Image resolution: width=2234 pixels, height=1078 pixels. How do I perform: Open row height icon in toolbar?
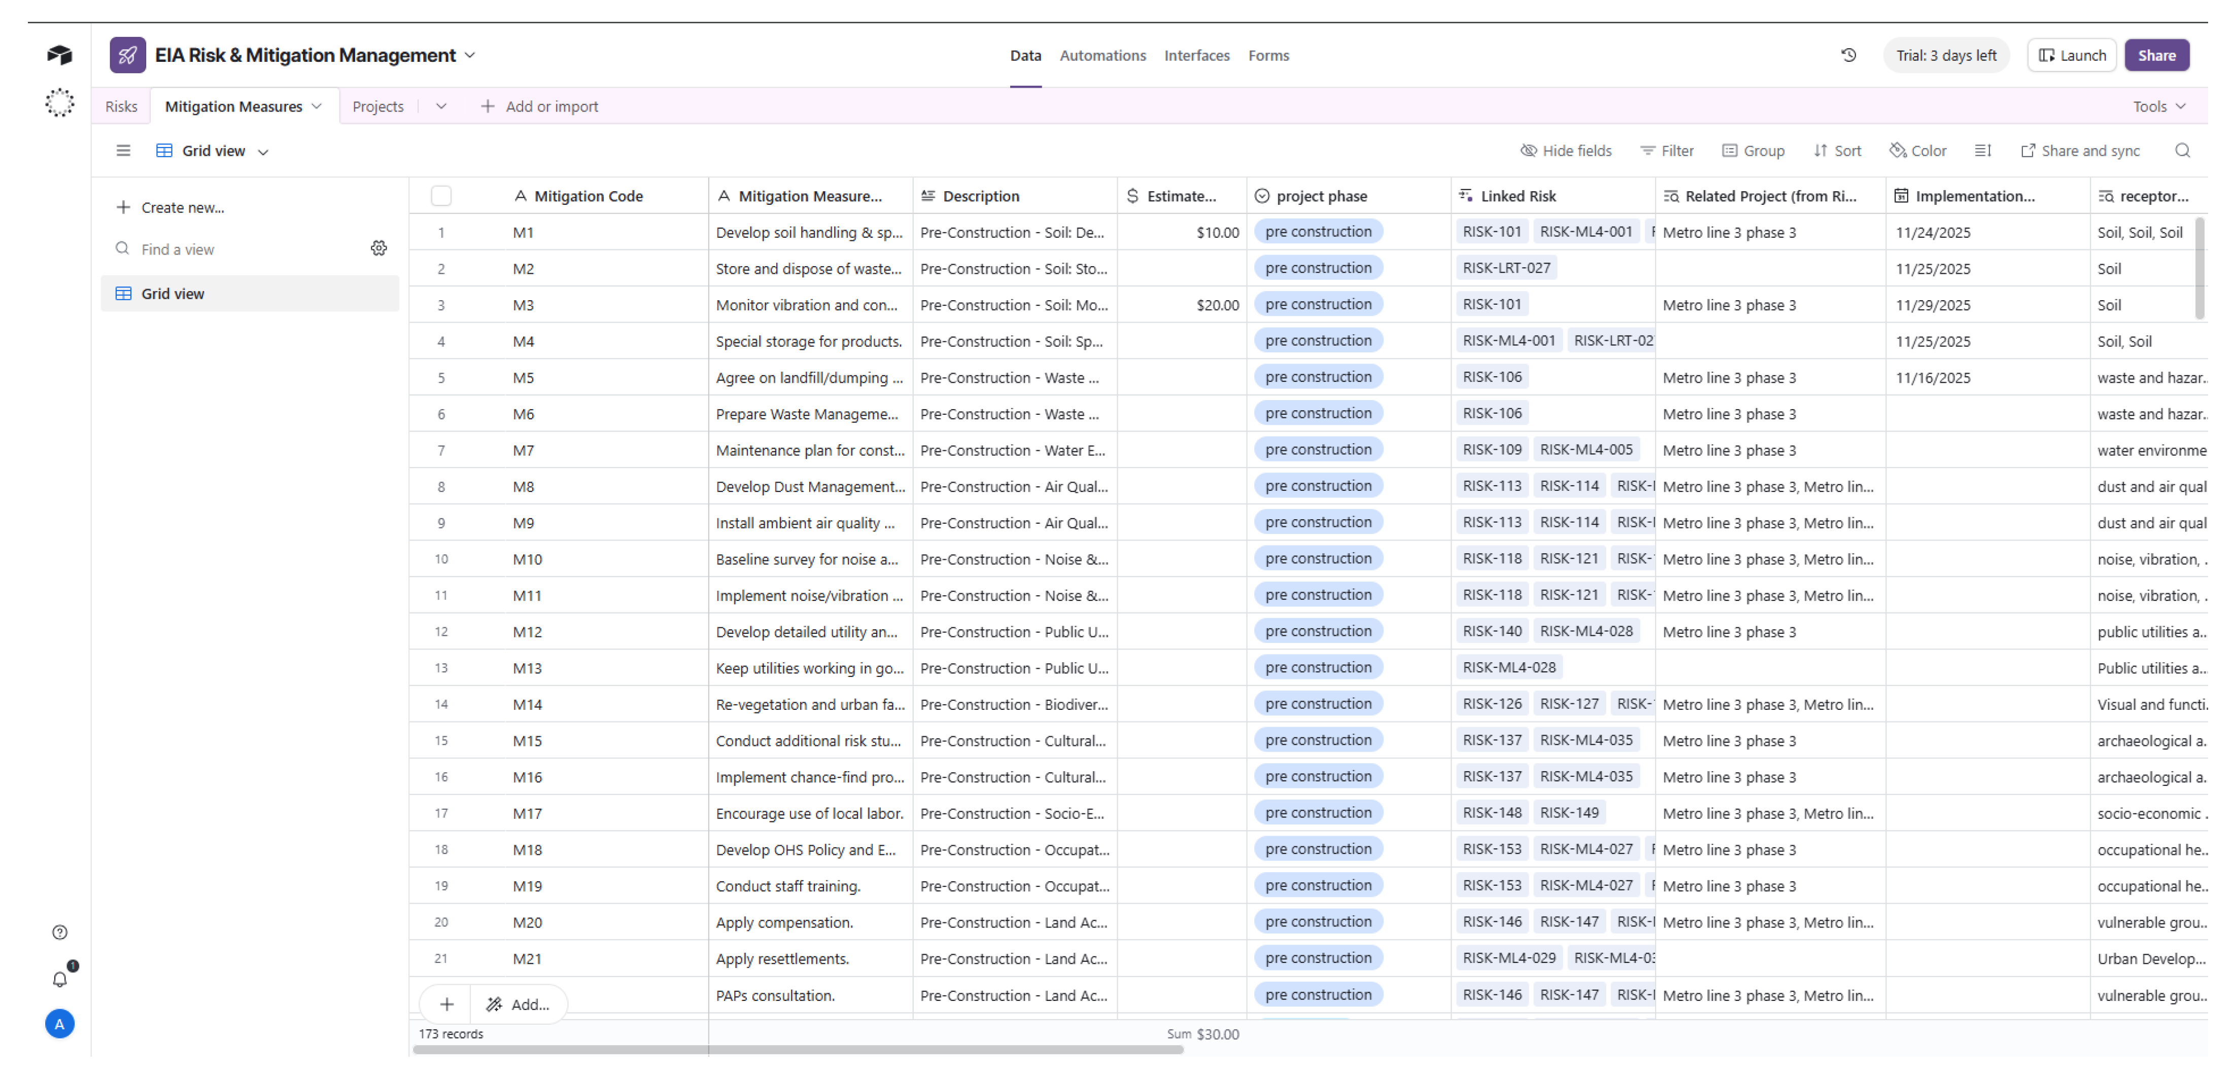pos(1982,151)
